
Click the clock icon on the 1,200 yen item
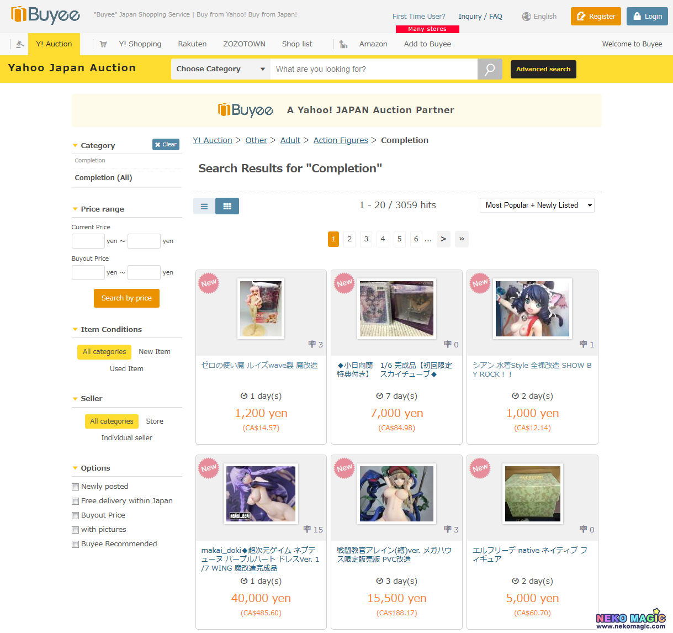click(x=244, y=396)
